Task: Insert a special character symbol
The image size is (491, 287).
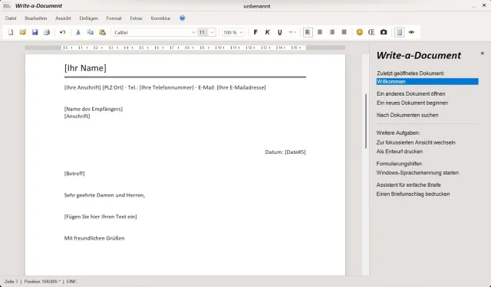Action: click(x=371, y=32)
